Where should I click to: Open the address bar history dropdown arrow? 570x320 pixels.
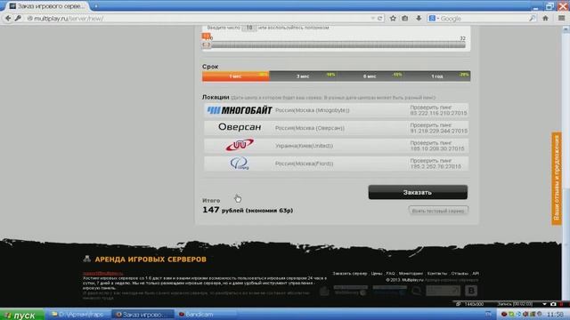[x=372, y=18]
